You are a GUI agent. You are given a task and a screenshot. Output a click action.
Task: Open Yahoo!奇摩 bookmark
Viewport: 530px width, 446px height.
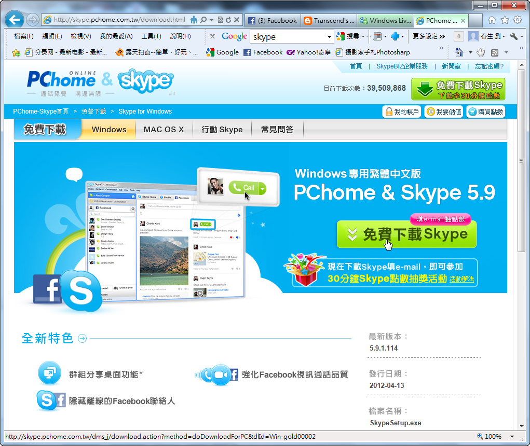coord(308,52)
